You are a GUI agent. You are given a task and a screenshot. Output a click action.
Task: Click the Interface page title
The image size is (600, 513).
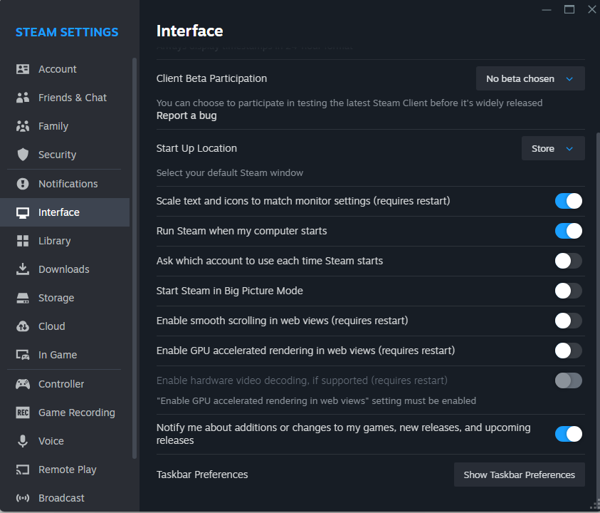(189, 31)
